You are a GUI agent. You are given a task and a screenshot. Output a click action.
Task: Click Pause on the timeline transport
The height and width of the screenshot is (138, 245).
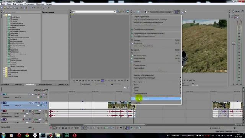click(x=63, y=128)
